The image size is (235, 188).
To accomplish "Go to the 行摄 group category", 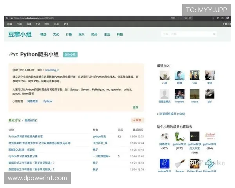I will 69,34.
